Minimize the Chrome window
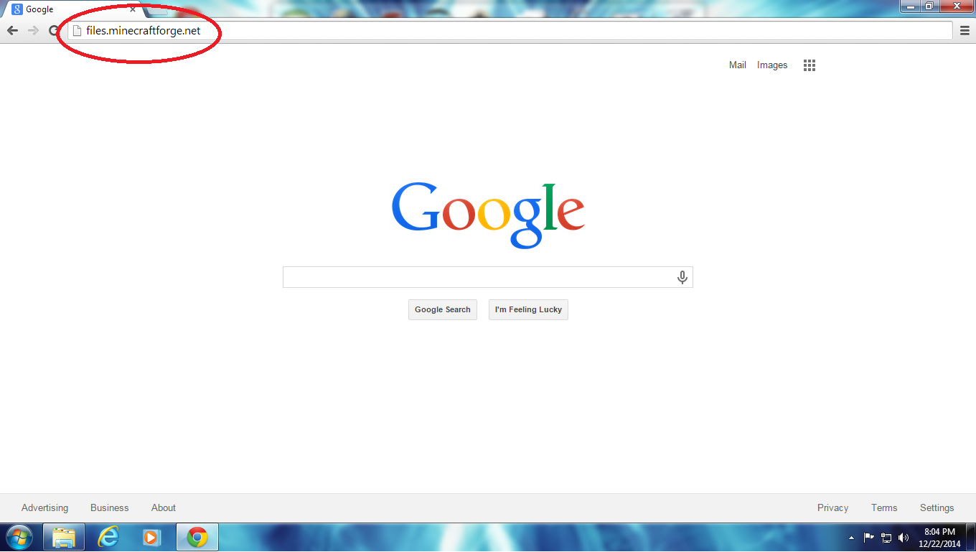 click(910, 6)
